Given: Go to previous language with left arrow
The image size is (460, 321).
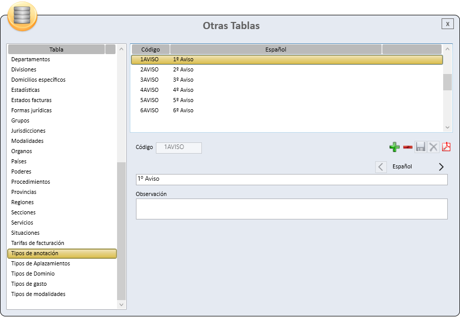Looking at the screenshot, I should [x=381, y=167].
